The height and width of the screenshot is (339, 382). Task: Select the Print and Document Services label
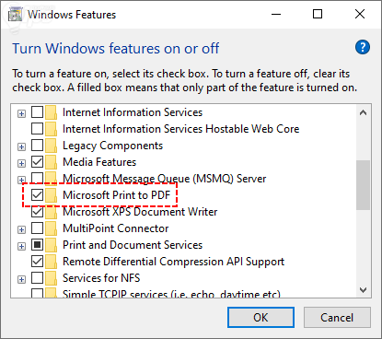[133, 245]
